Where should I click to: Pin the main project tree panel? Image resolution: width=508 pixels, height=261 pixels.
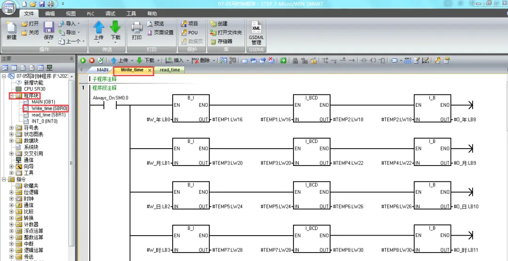click(x=71, y=59)
